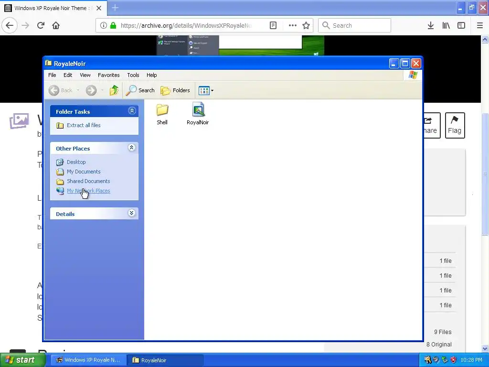Bookmark this page with the star
Viewport: 489px width, 367px height.
click(x=306, y=25)
